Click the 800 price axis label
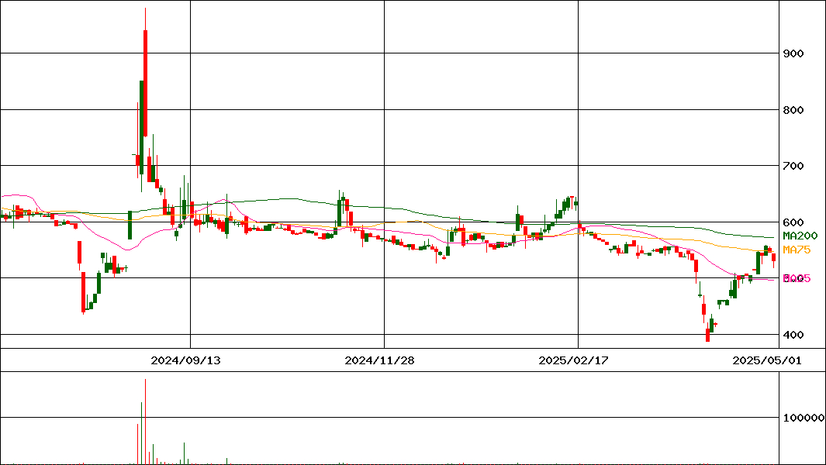This screenshot has width=826, height=465. [793, 110]
